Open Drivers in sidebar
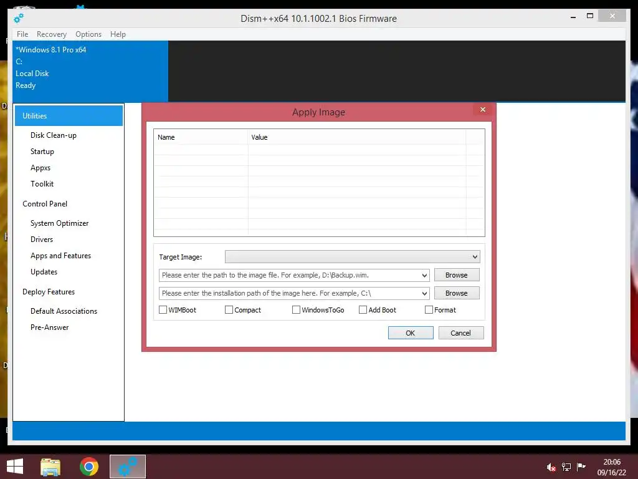 pos(42,239)
